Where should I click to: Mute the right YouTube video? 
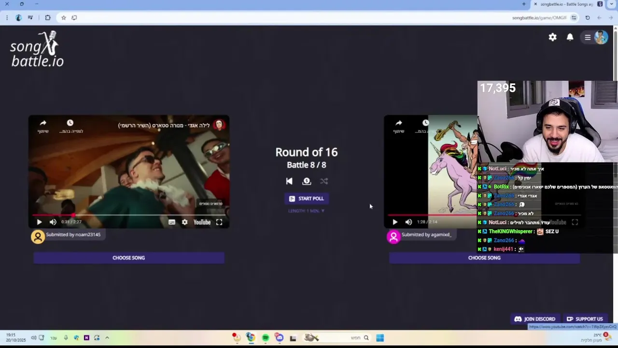pos(408,222)
